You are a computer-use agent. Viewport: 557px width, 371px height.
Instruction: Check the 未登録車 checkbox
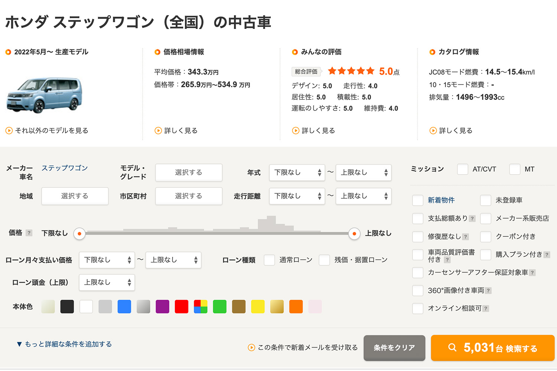486,200
